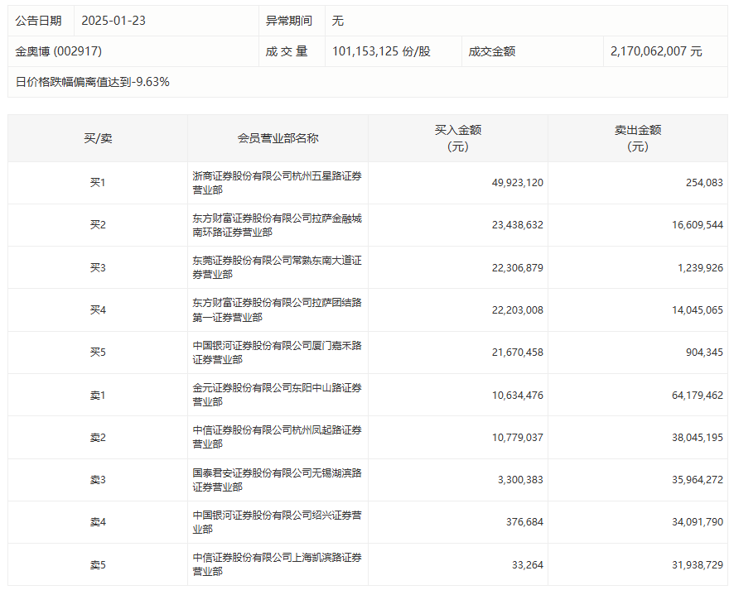Click 东方财富证券拉萨团结路第一营业部 name
The width and height of the screenshot is (734, 590).
[278, 310]
